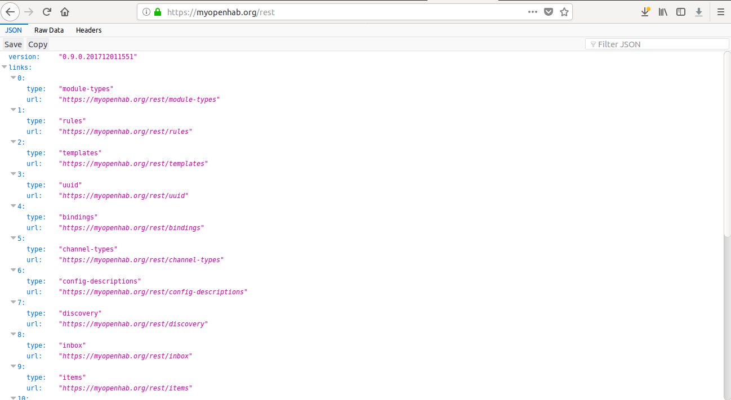The width and height of the screenshot is (731, 400).
Task: Open the browser home page
Action: tap(65, 12)
